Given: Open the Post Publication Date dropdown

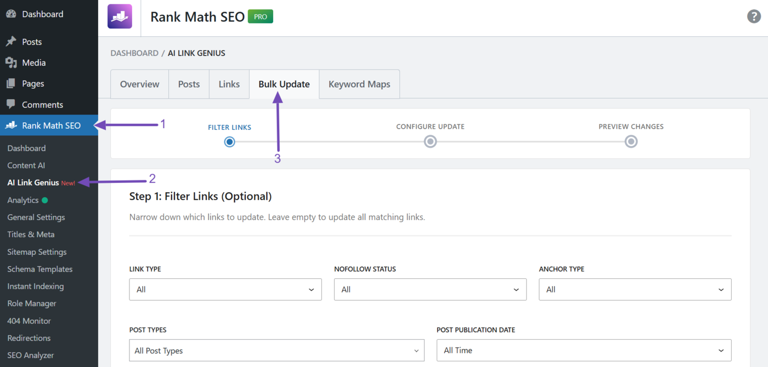Looking at the screenshot, I should 584,351.
